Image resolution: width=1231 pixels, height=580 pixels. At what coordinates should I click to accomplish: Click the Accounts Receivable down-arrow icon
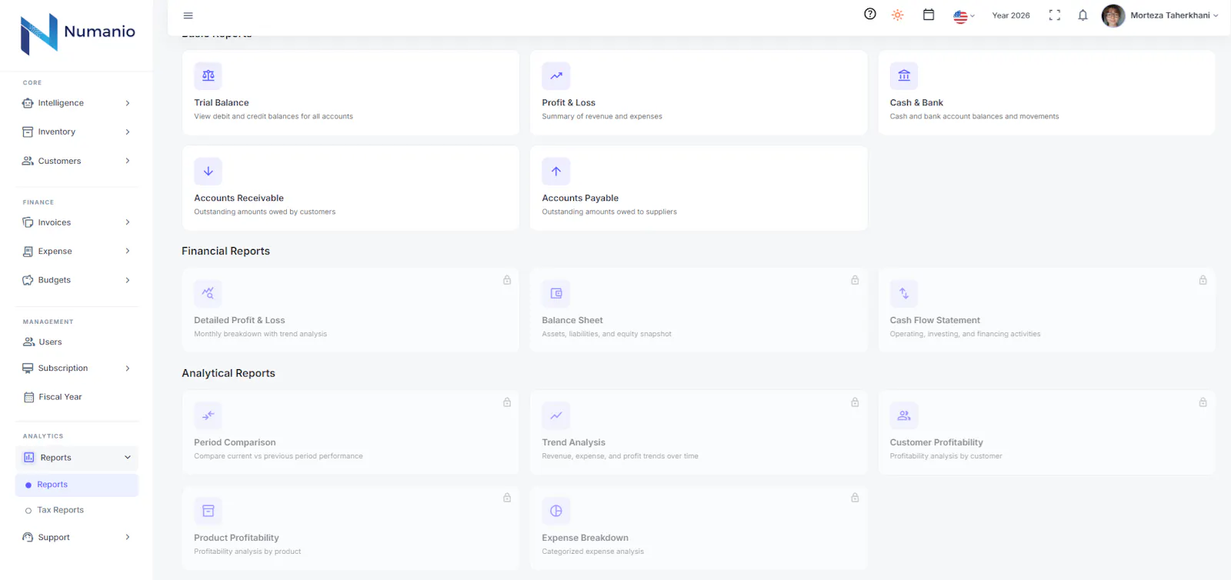click(209, 172)
